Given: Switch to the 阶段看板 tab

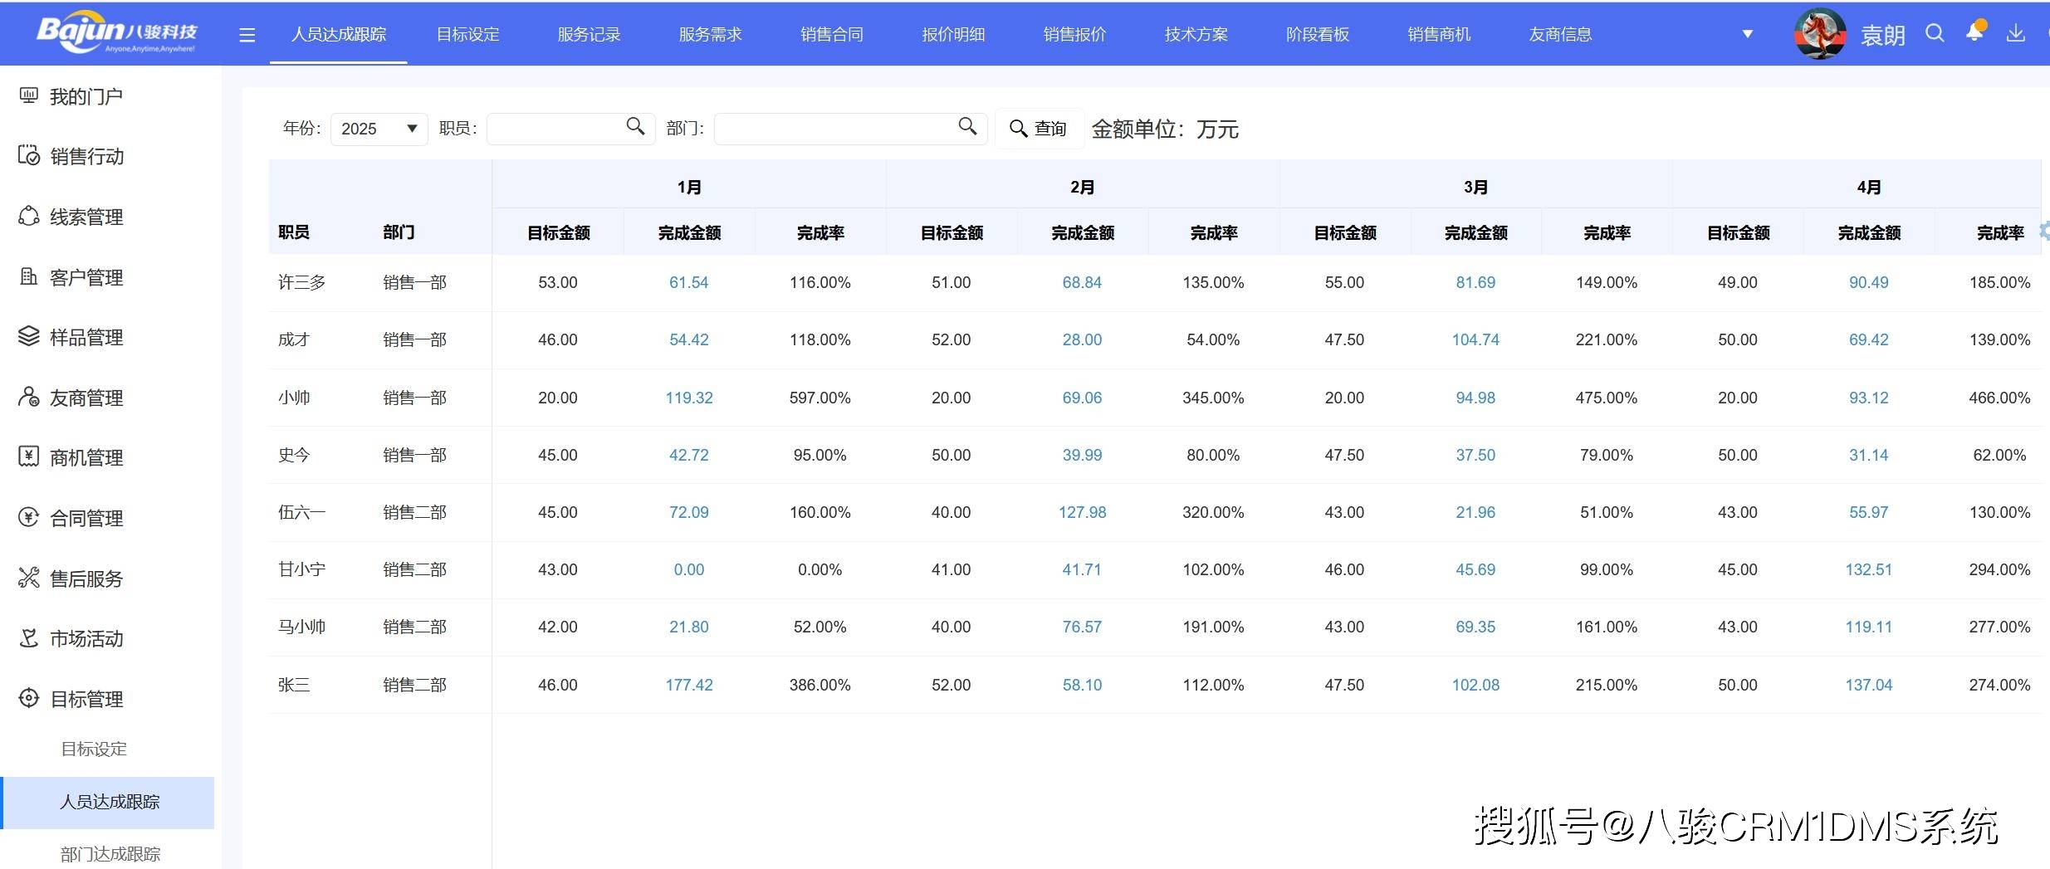Looking at the screenshot, I should pos(1317,34).
